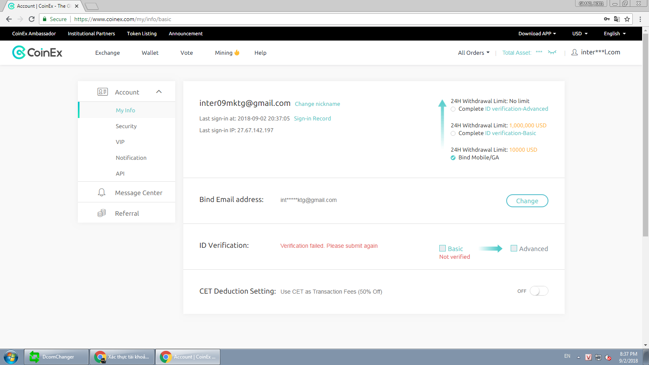Close the CoinEx Account browser tab
The height and width of the screenshot is (365, 649).
point(77,6)
